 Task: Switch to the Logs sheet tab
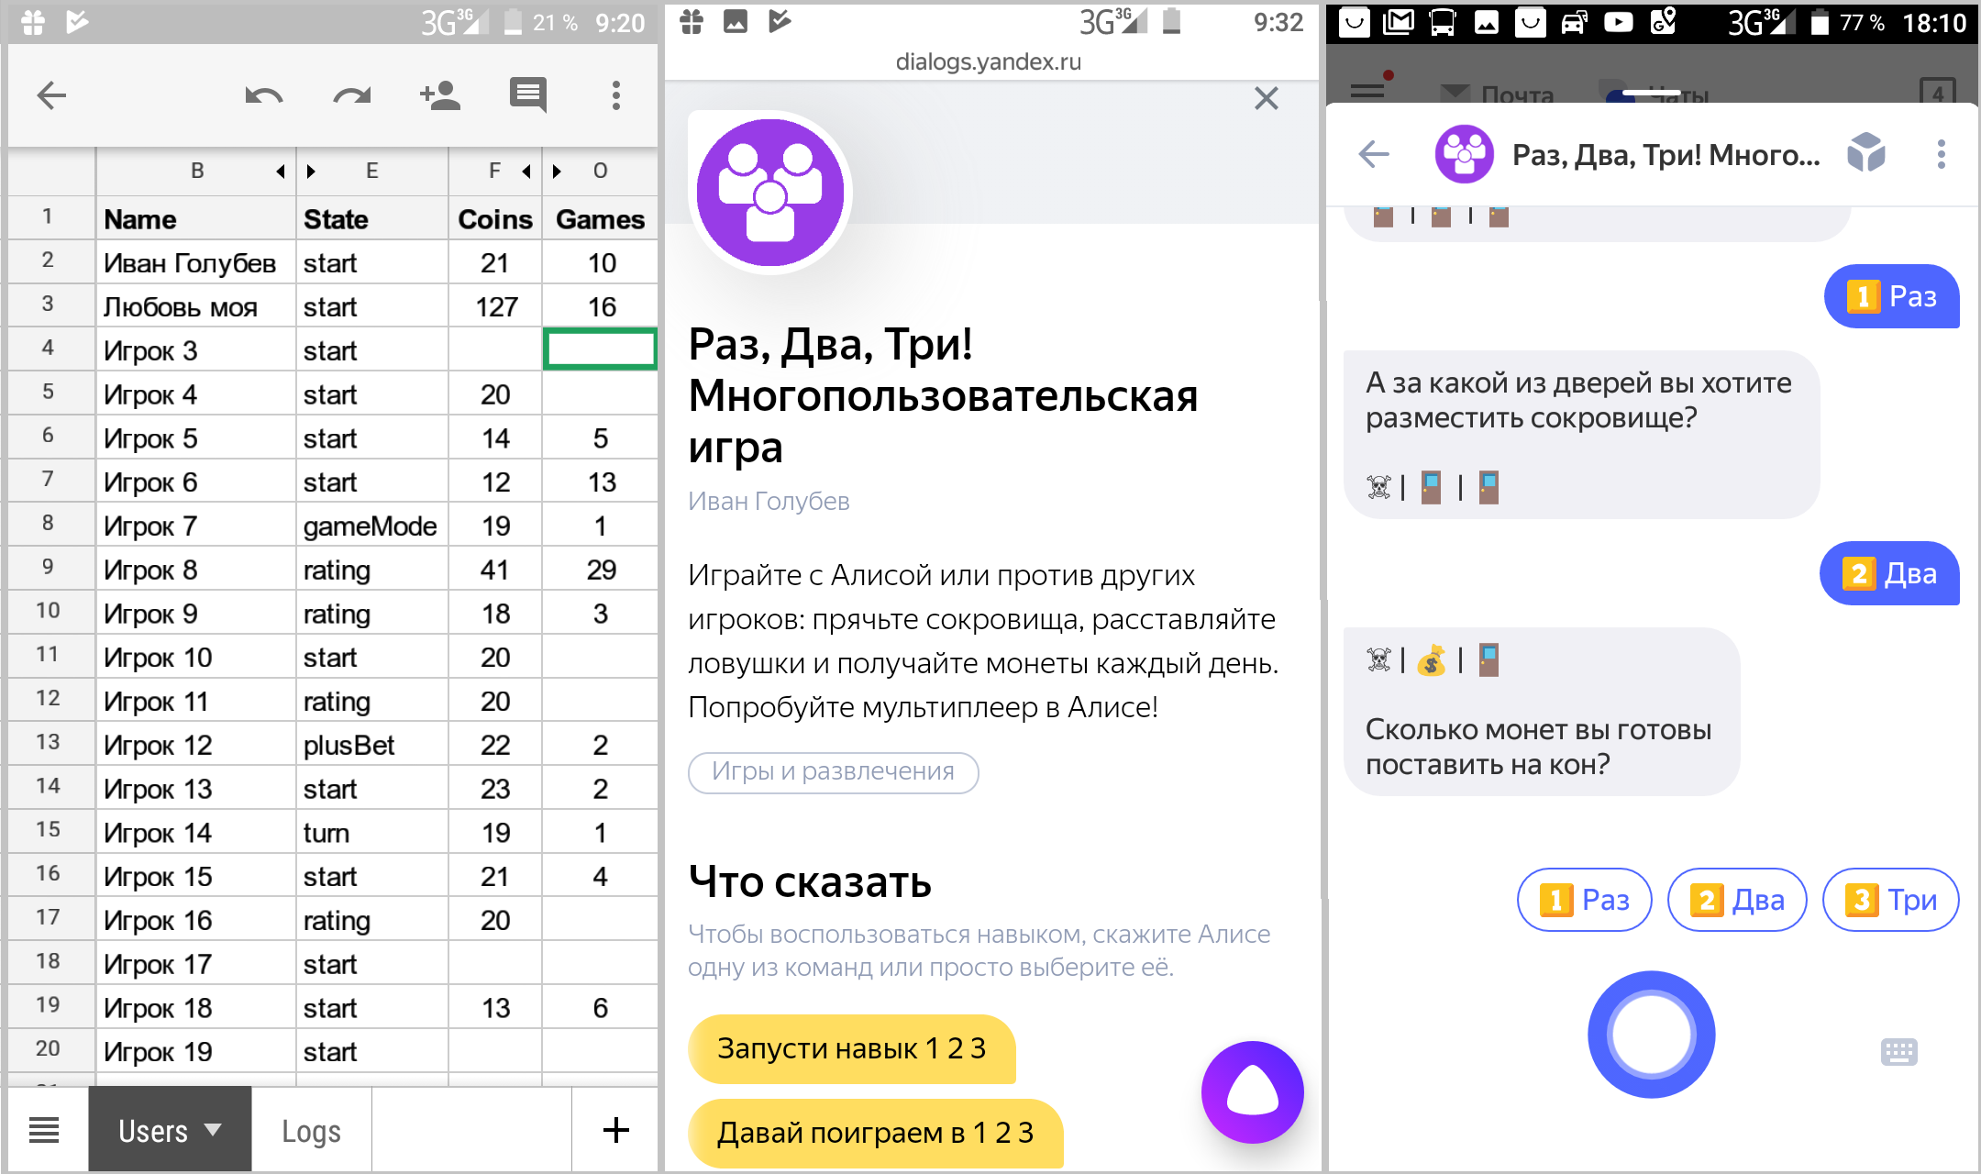[x=312, y=1130]
